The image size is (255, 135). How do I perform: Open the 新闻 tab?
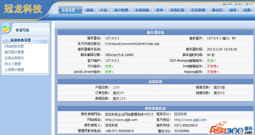89,10
